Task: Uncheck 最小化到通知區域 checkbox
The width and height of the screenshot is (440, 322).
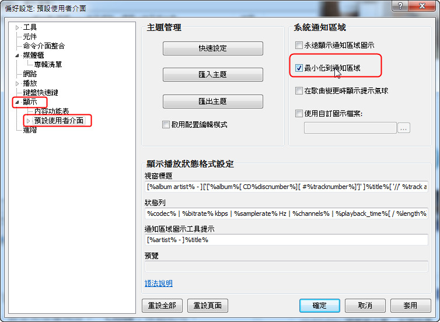Action: pos(299,68)
